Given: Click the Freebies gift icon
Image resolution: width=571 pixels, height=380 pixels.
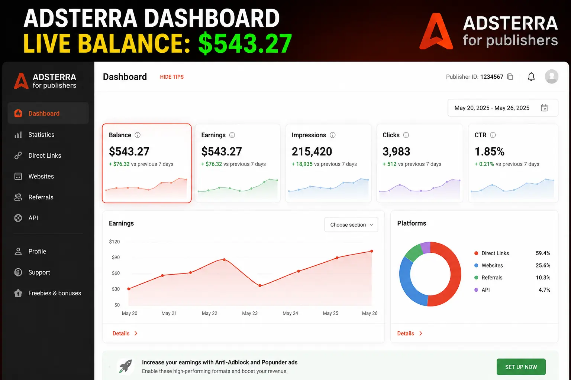Looking at the screenshot, I should coord(18,293).
